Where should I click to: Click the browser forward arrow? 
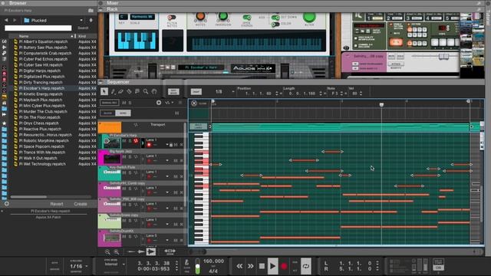click(x=15, y=20)
